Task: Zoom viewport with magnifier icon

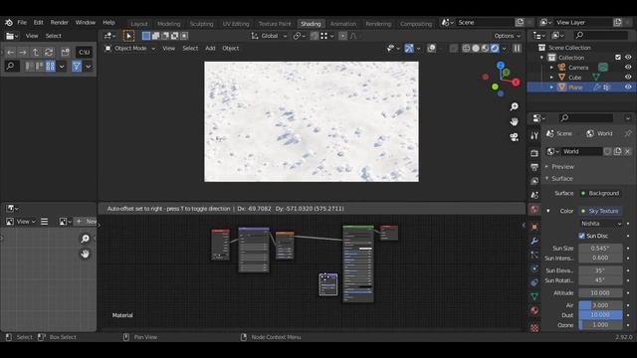Action: 514,106
